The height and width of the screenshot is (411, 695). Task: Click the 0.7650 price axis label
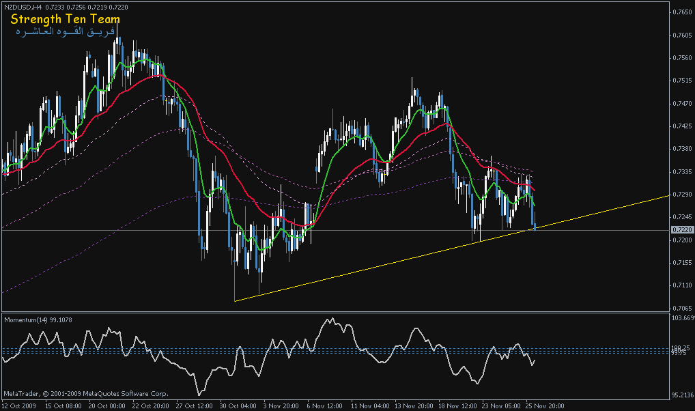pos(681,12)
